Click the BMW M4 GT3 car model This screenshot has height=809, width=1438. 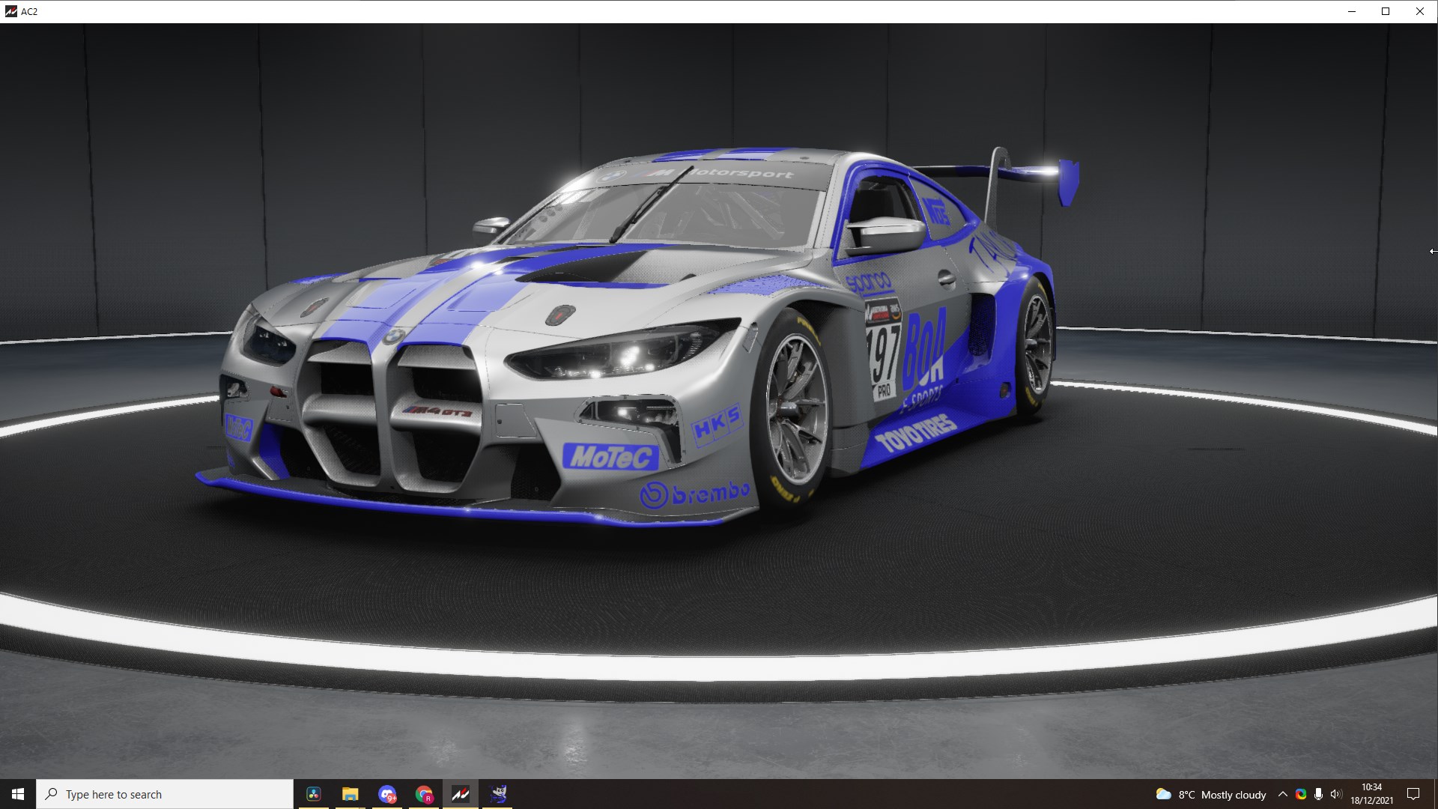coord(637,337)
